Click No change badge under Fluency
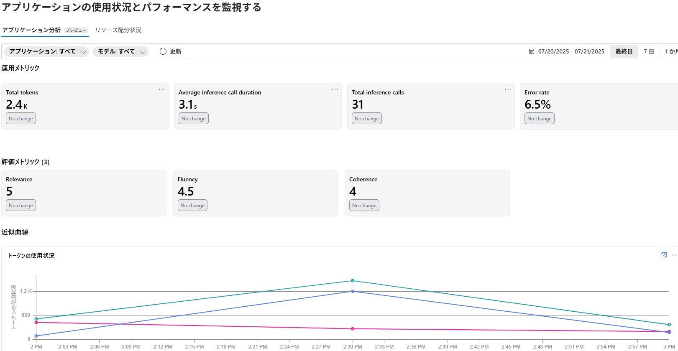Screen dimensions: 678x351 (x=193, y=206)
